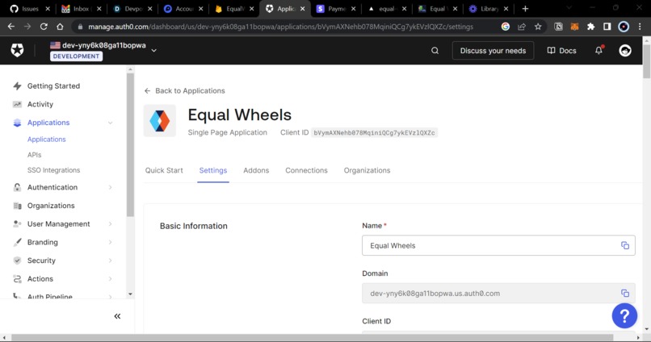
Task: Switch to the Addons tab
Action: (256, 170)
